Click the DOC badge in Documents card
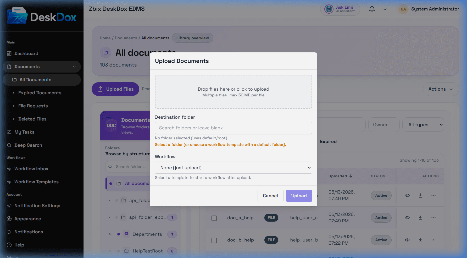 [111, 125]
